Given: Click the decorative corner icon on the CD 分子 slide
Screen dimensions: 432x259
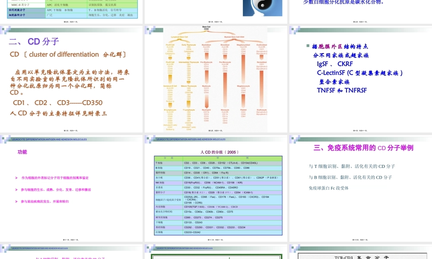Looking at the screenshot, I should [x=5, y=30].
